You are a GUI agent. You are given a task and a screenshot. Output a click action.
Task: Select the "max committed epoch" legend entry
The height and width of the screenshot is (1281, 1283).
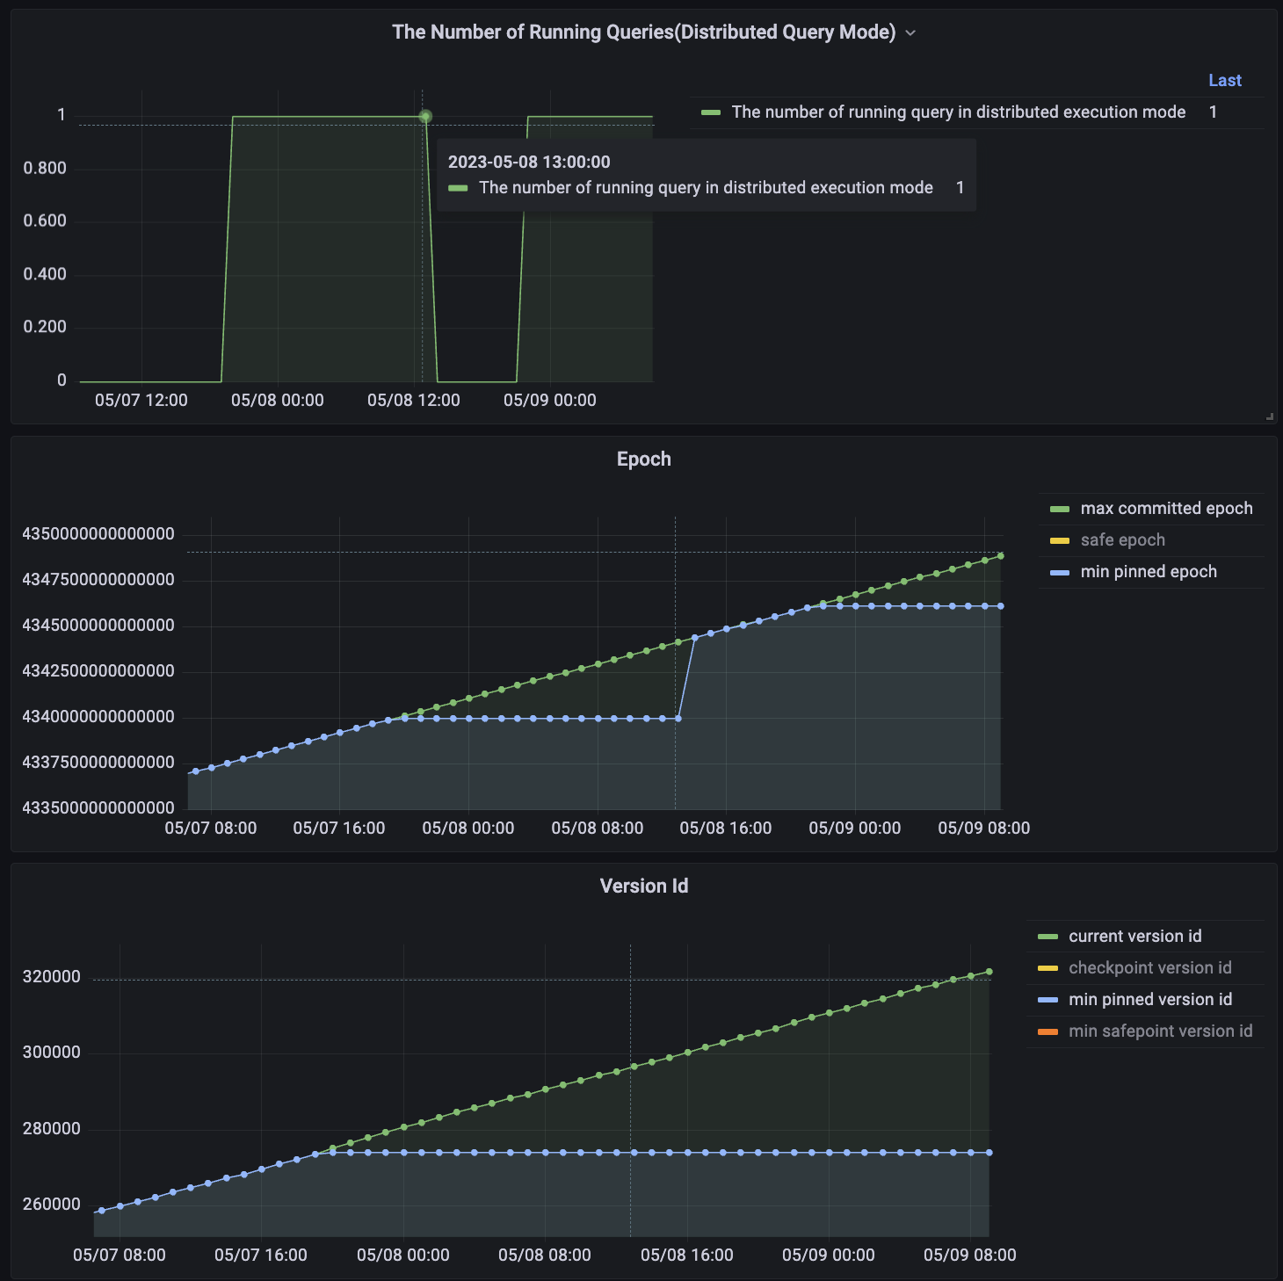pyautogui.click(x=1166, y=508)
